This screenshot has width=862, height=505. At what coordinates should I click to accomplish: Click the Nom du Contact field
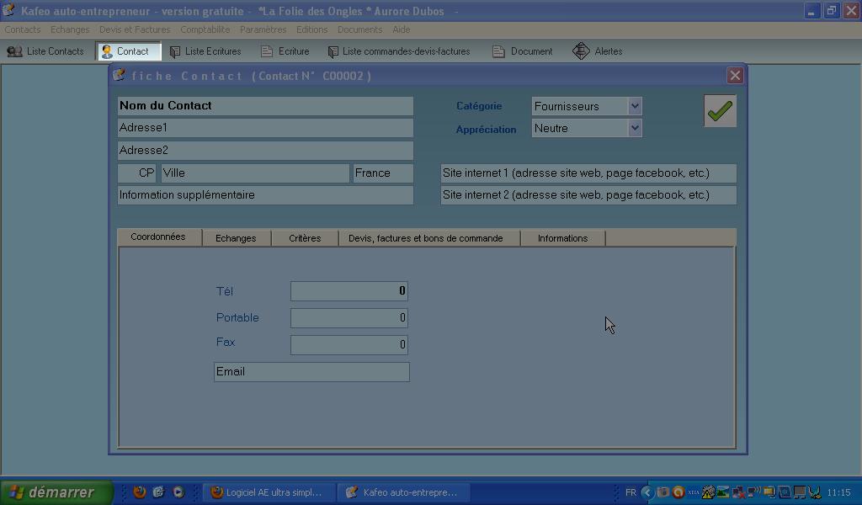click(x=265, y=106)
